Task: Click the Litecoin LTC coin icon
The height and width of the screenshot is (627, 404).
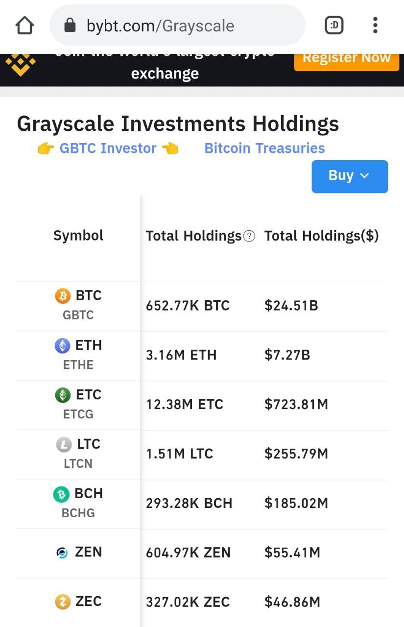Action: 64,445
